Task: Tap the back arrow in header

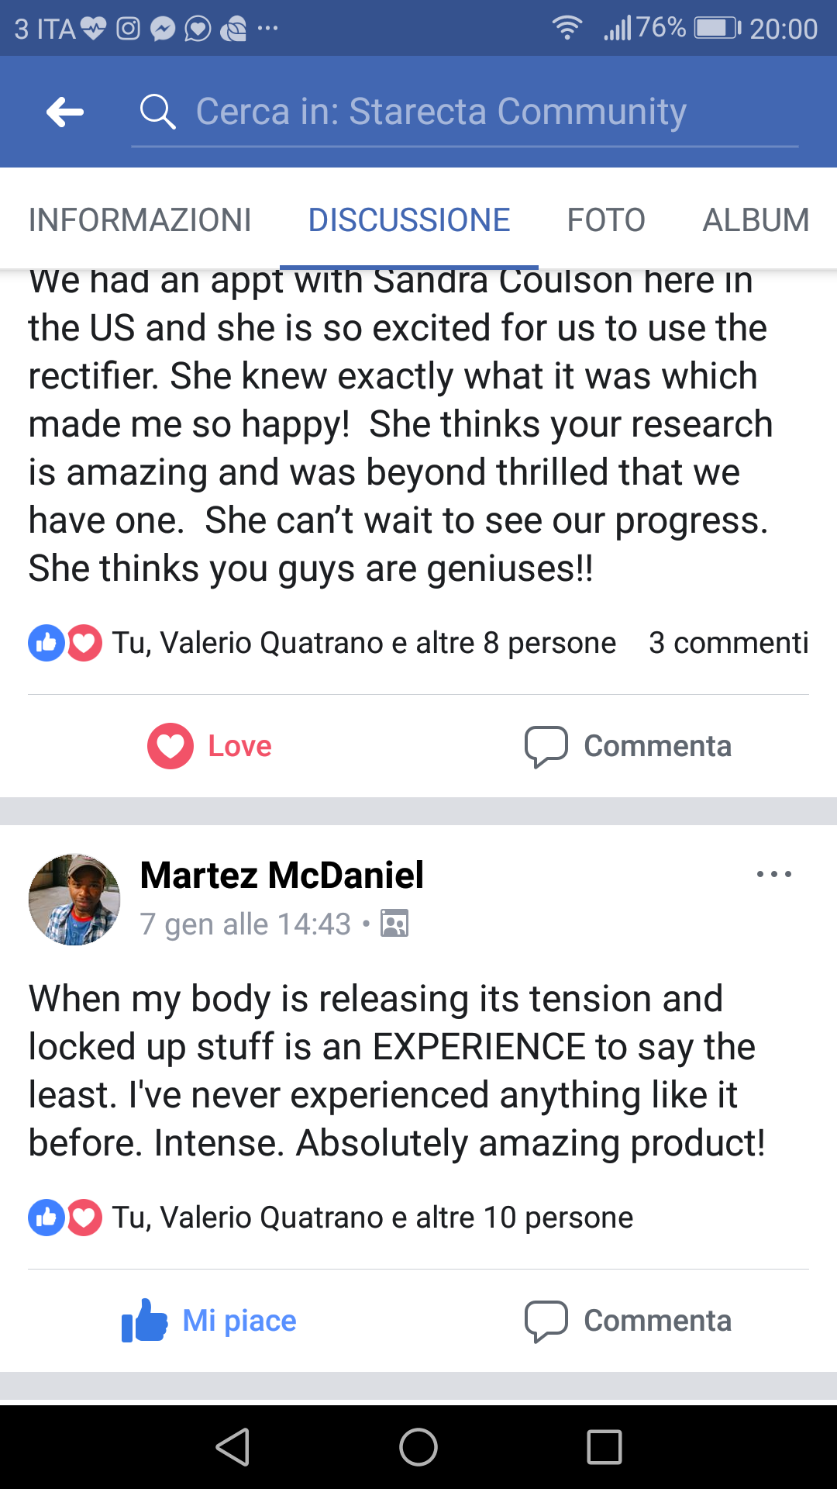Action: pyautogui.click(x=65, y=112)
